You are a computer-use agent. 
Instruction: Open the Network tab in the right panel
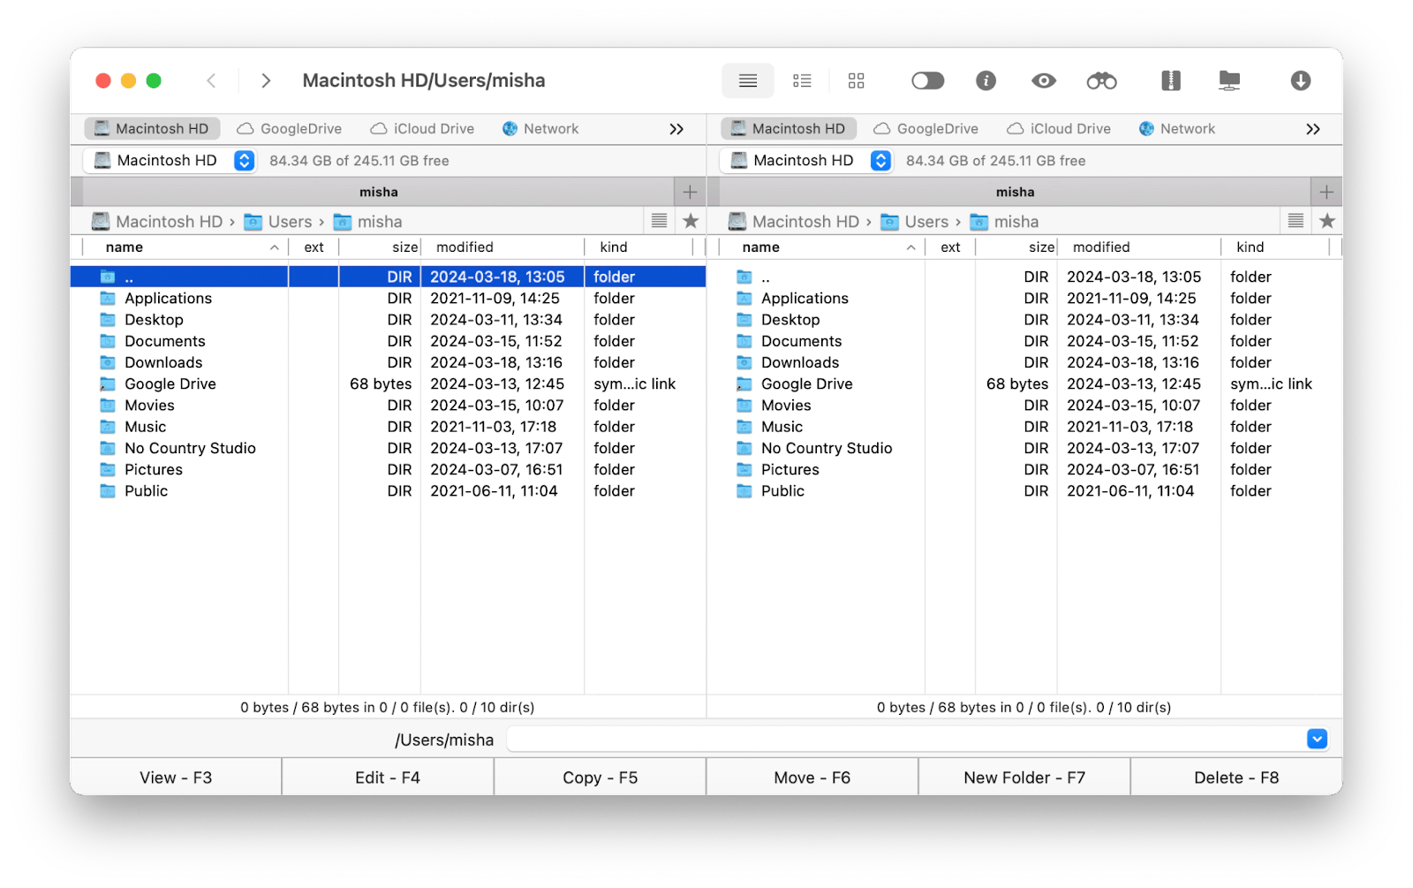click(1177, 129)
